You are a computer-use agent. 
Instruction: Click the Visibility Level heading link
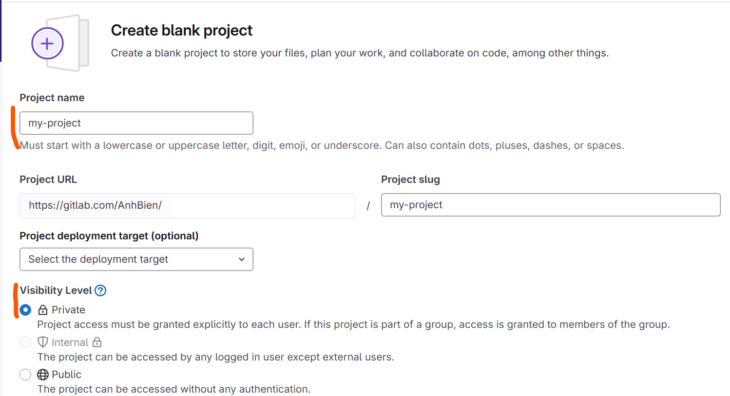click(x=57, y=290)
